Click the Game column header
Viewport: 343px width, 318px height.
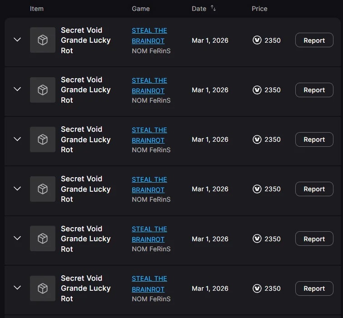pos(140,9)
